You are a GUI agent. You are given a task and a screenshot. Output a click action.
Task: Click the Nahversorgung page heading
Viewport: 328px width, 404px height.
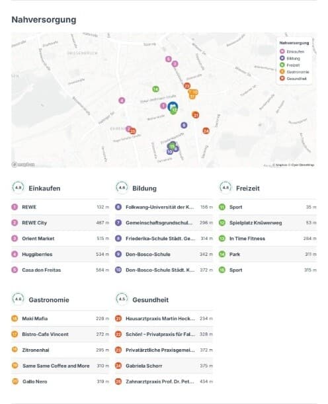44,20
